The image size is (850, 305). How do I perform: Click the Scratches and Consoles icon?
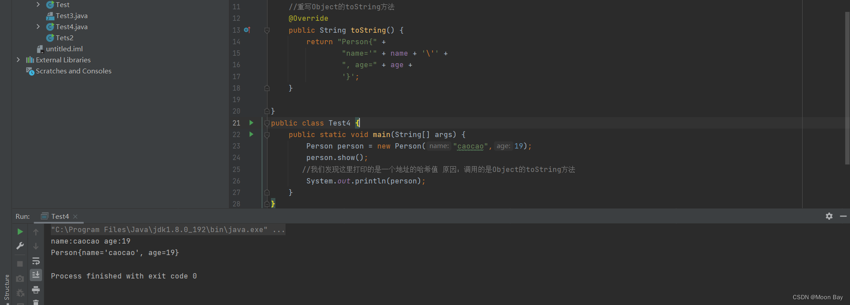click(30, 71)
